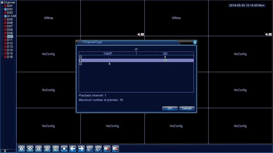
Task: Select channel D02 in the tree
Action: pos(10,9)
